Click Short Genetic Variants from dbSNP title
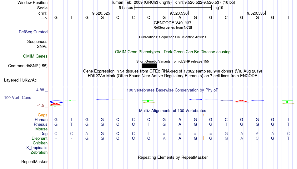 coord(173,61)
